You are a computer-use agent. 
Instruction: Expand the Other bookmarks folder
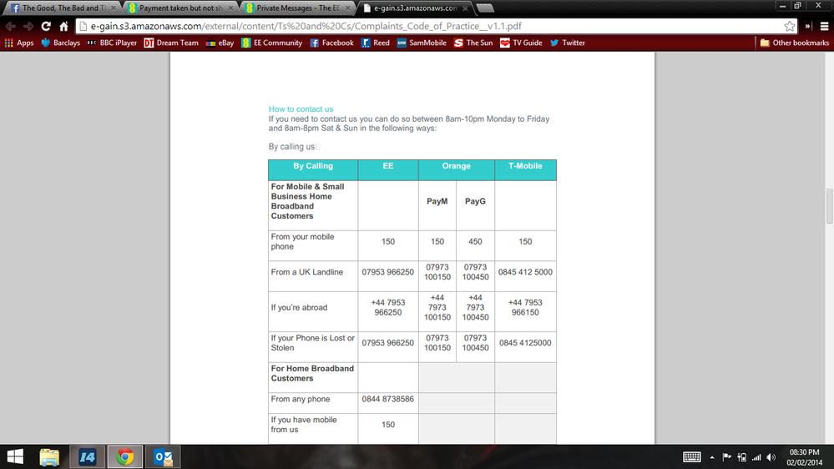point(794,43)
